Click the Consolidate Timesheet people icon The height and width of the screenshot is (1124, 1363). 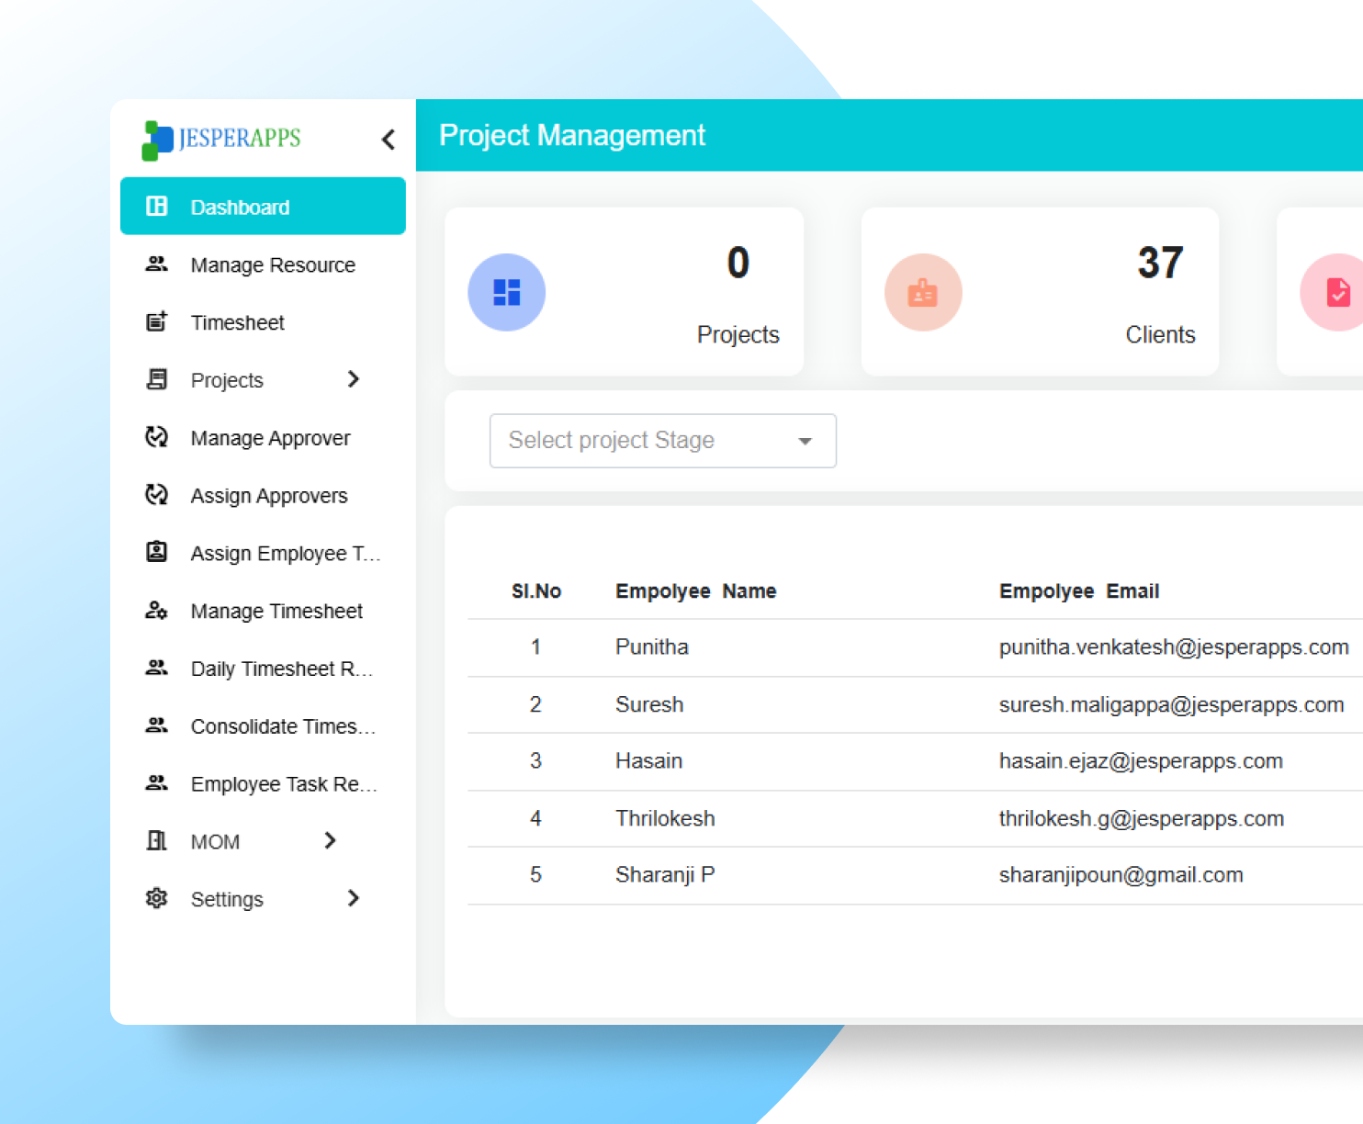pos(157,725)
